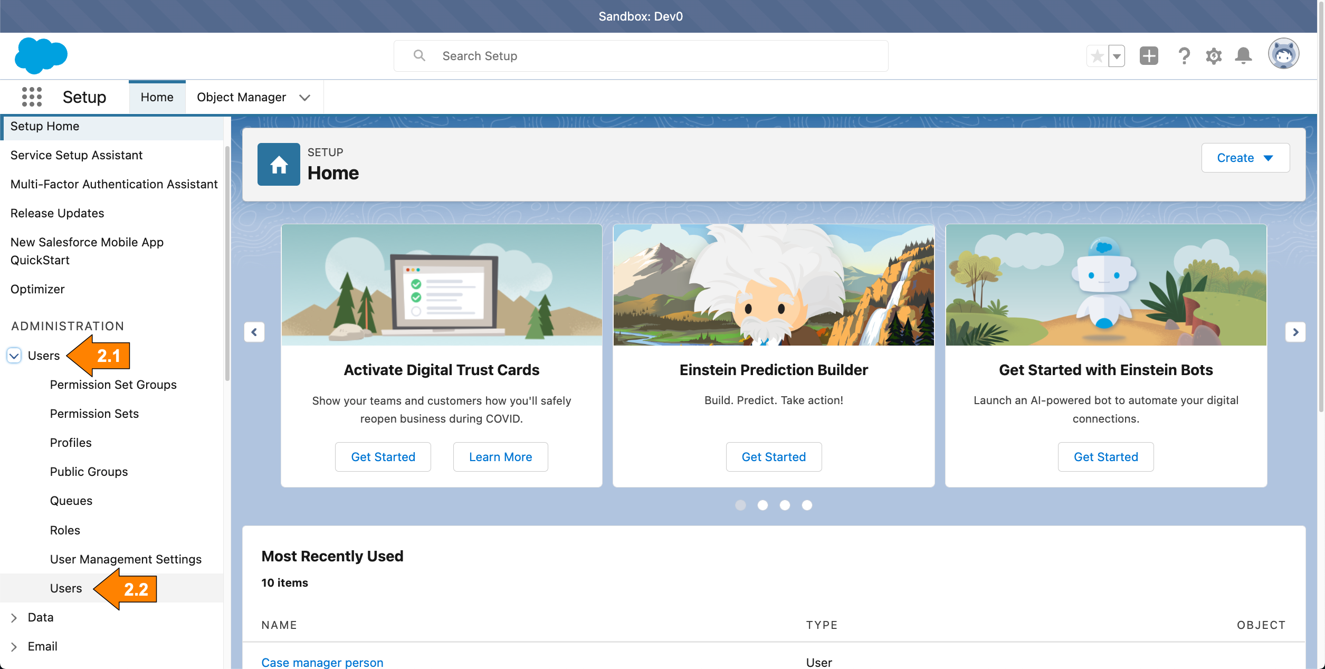
Task: Open the setup gear icon
Action: coord(1214,56)
